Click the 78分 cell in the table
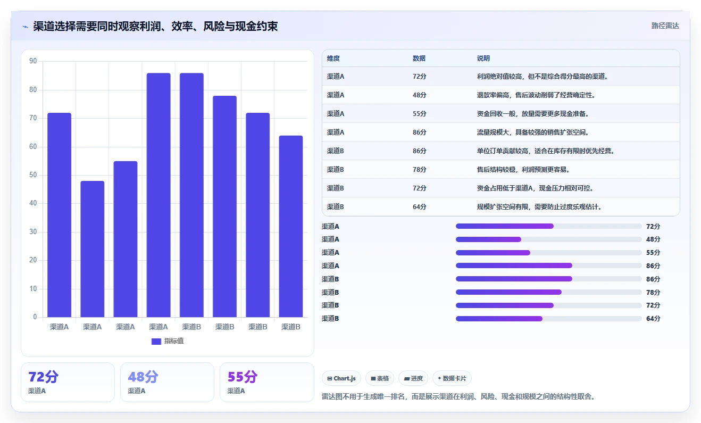 420,170
